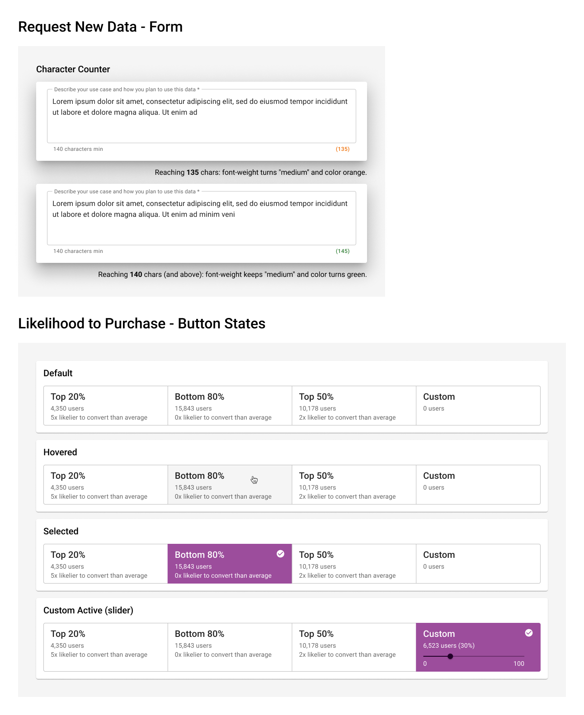Deselect purple Bottom 80% card in Selected row

coord(230,564)
